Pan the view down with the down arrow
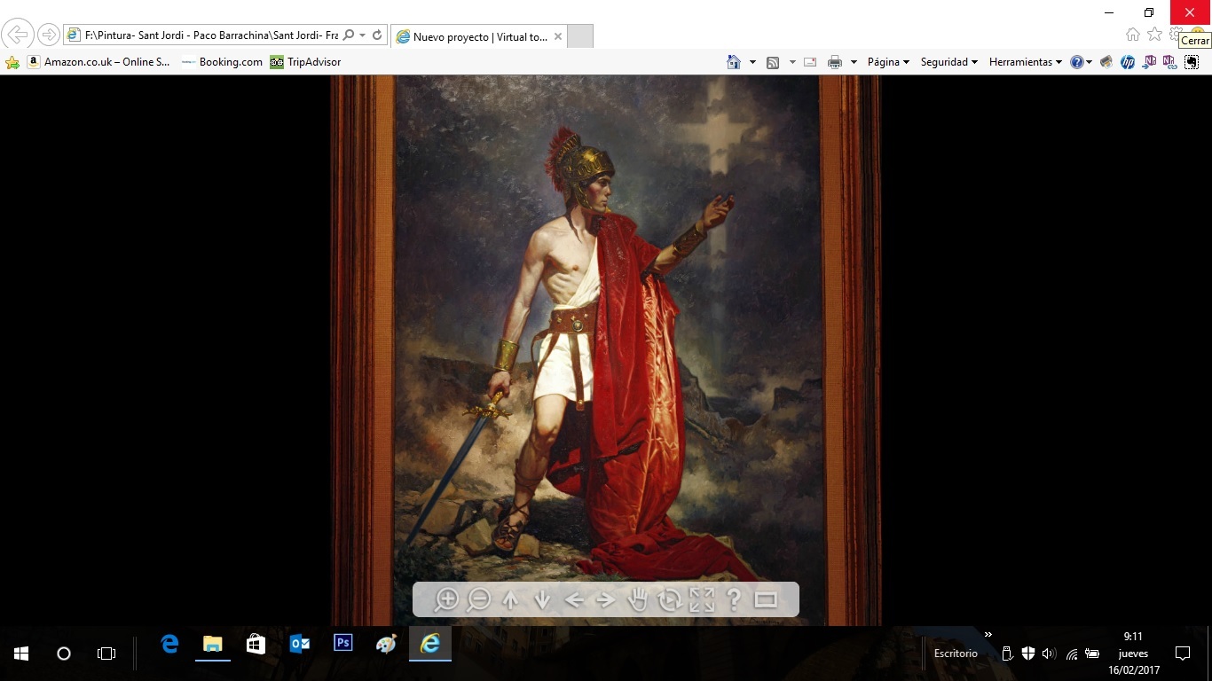 click(542, 600)
